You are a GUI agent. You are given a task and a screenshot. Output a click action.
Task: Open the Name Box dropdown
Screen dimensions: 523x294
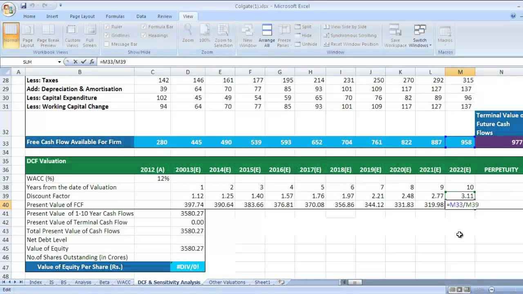[59, 62]
